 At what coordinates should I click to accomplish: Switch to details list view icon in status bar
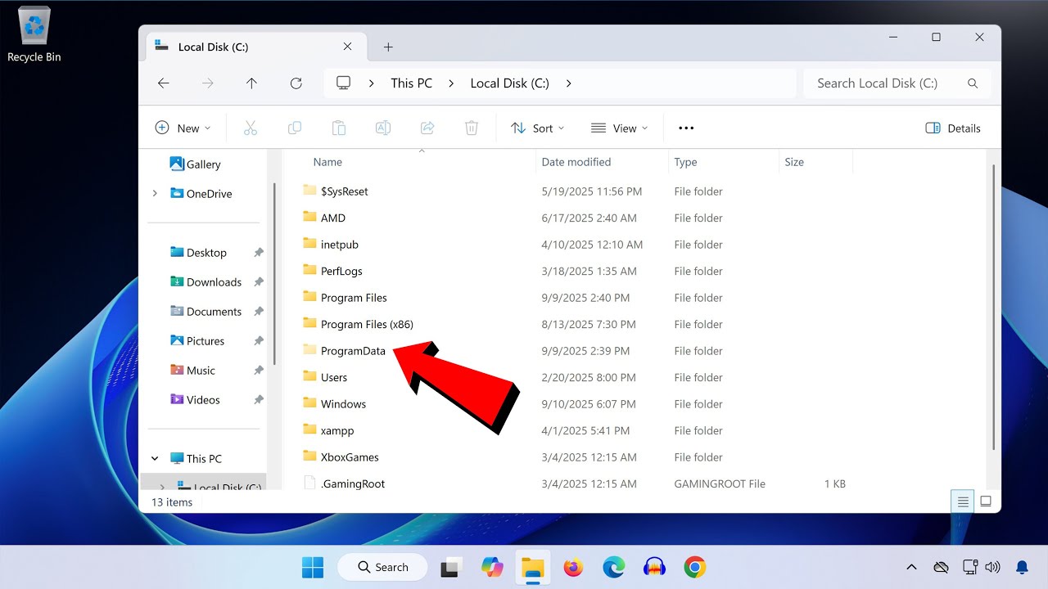point(964,501)
